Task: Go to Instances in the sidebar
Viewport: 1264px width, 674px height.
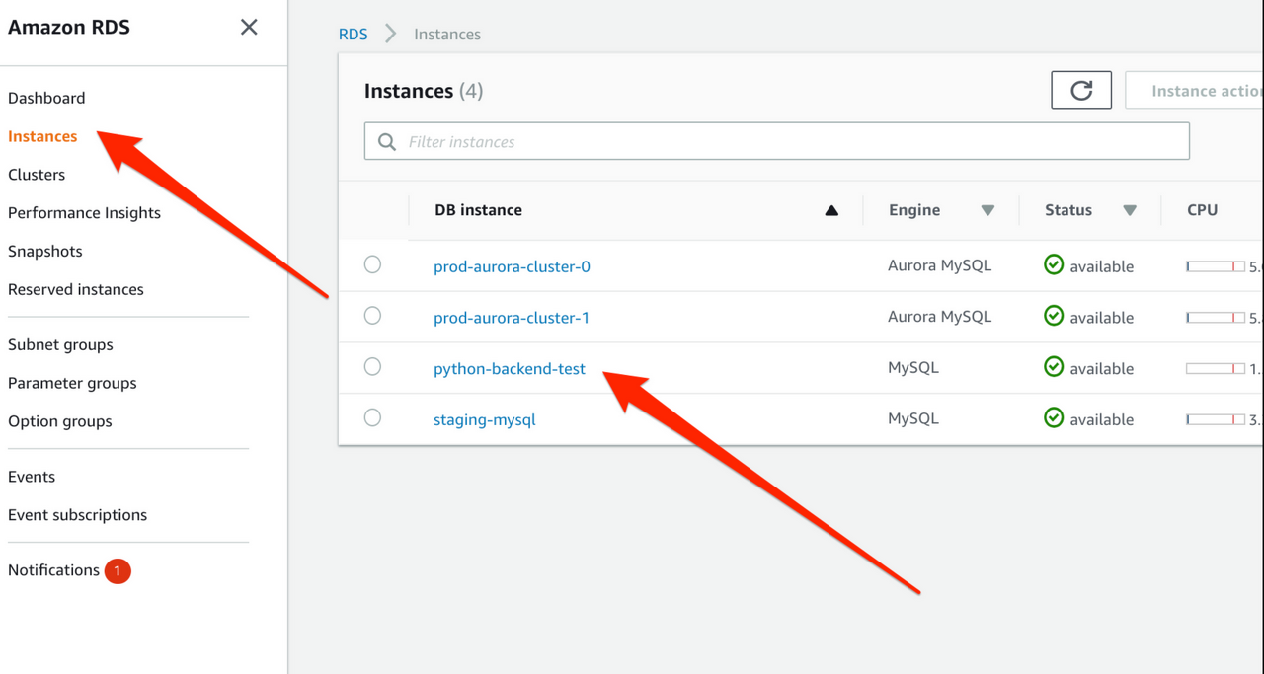Action: pyautogui.click(x=42, y=136)
